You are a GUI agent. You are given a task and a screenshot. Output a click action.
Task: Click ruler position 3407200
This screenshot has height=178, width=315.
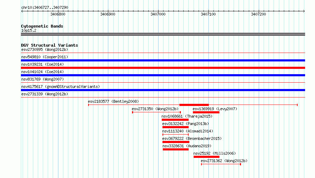click(x=259, y=14)
